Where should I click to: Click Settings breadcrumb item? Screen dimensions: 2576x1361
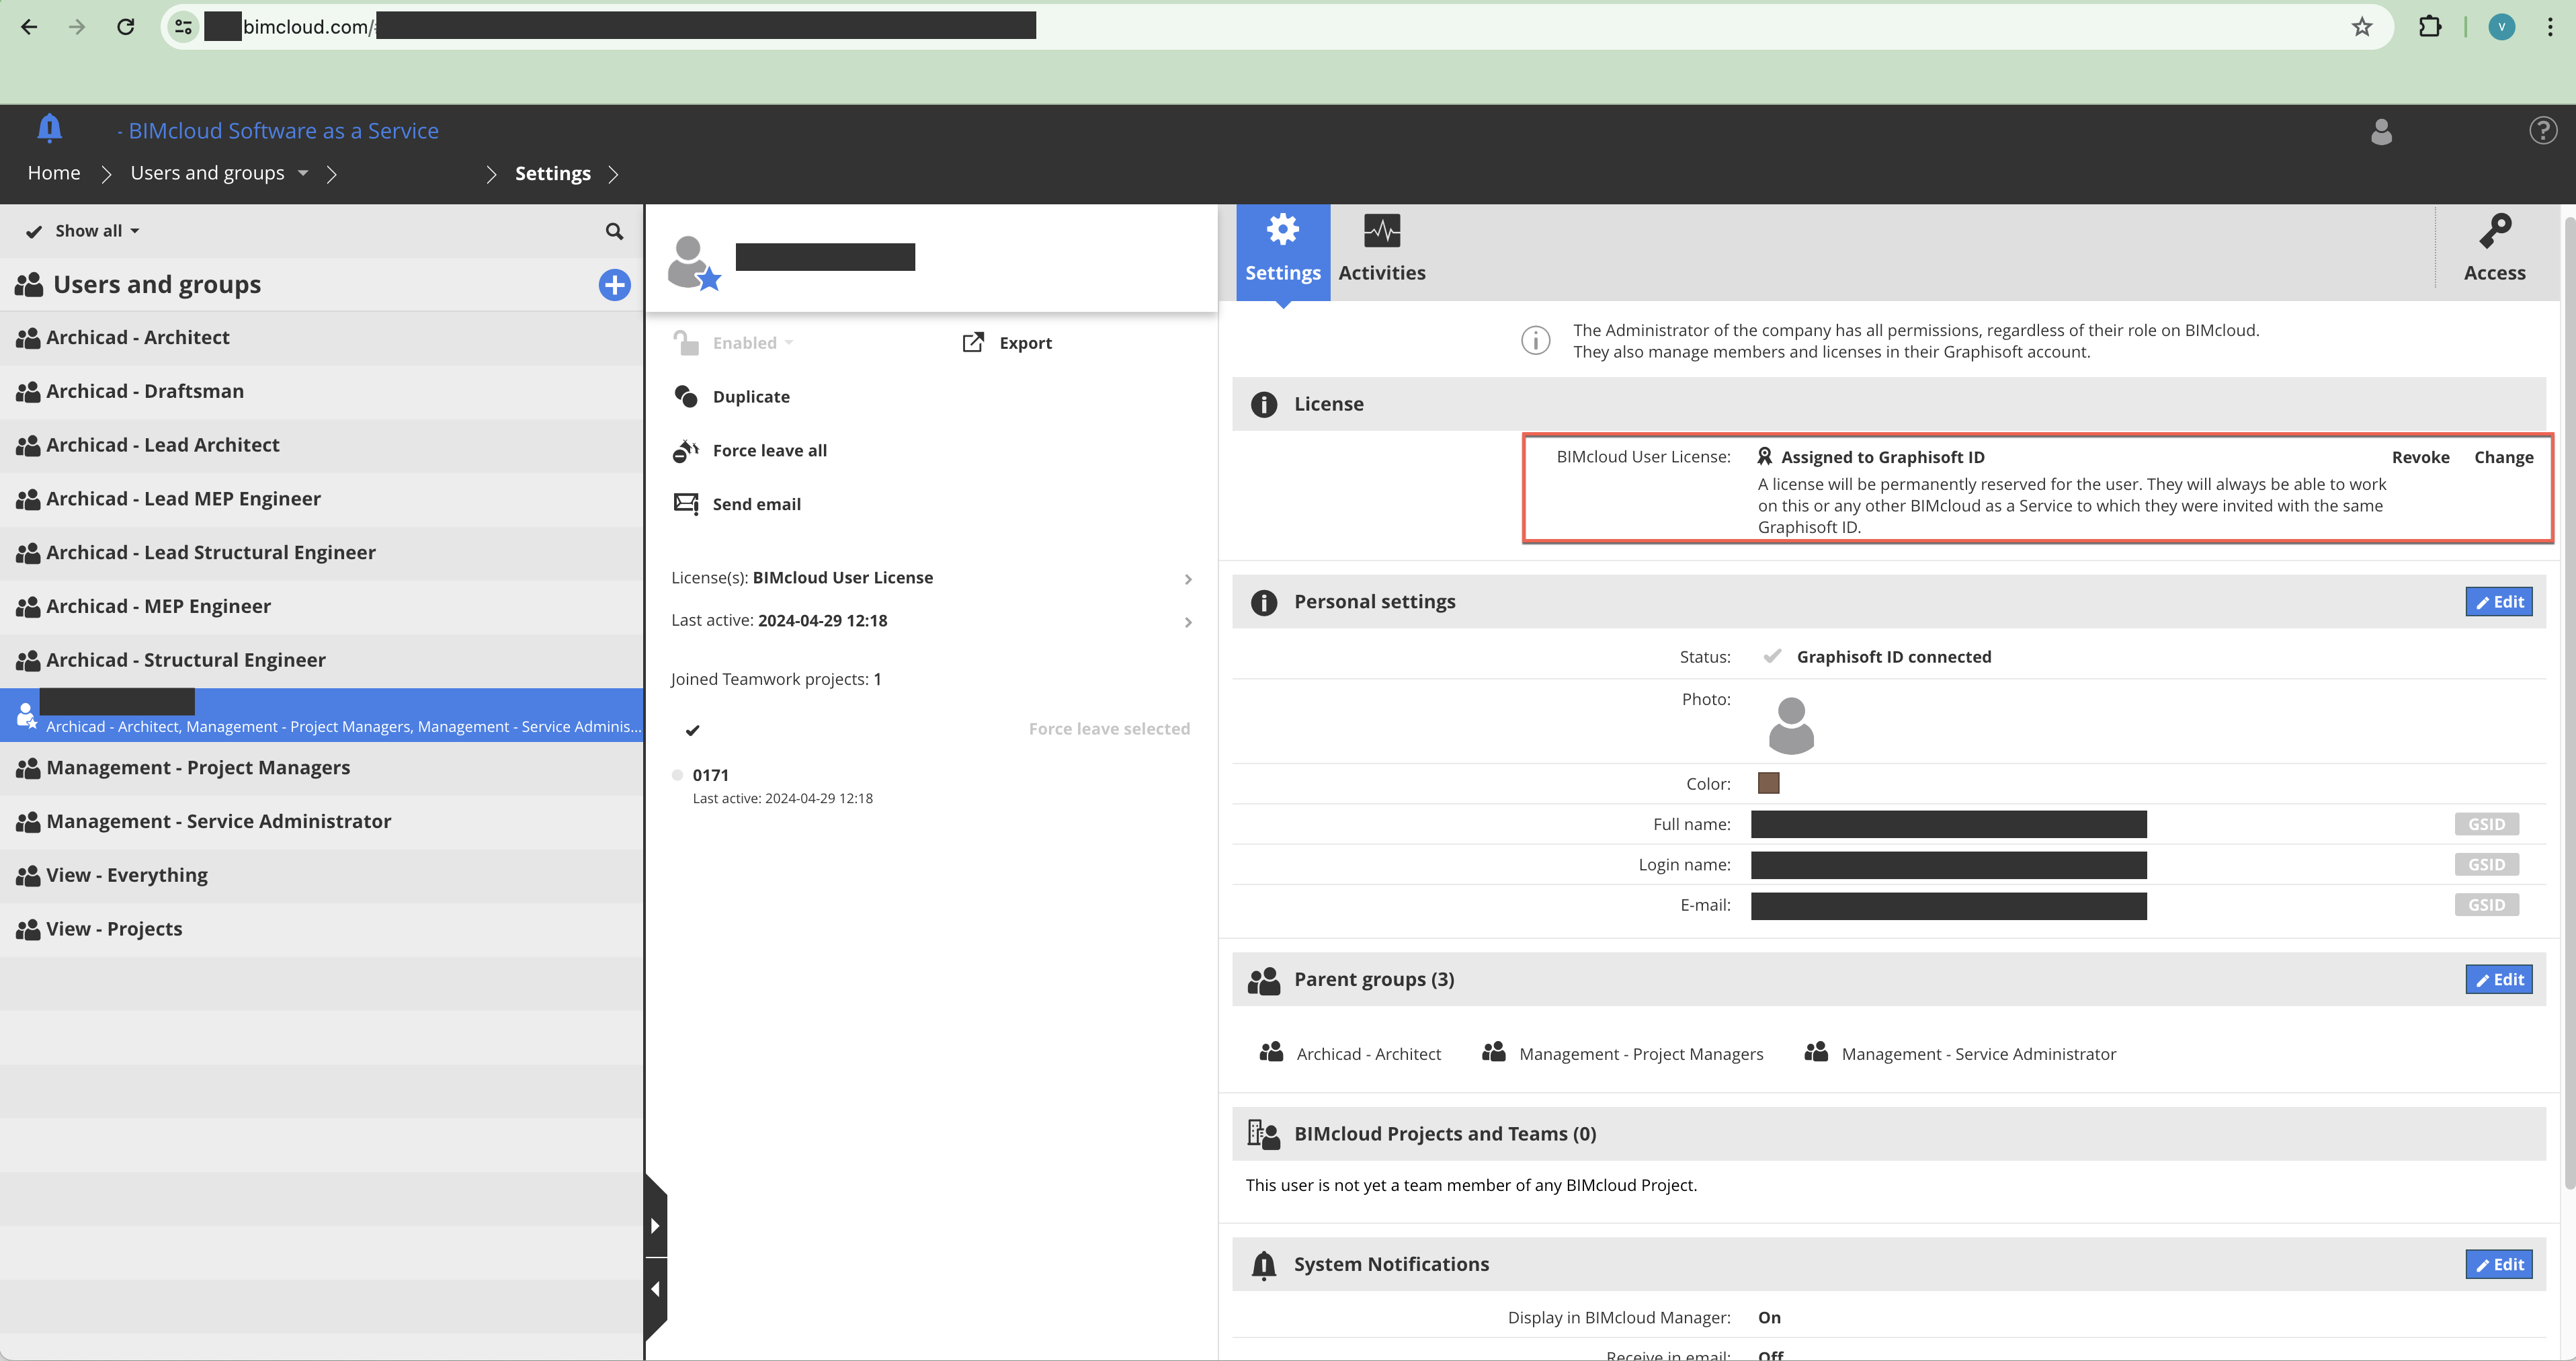click(x=553, y=174)
